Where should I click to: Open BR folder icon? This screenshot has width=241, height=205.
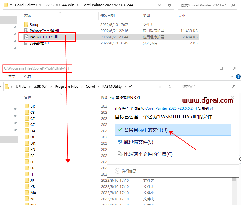click(27, 106)
